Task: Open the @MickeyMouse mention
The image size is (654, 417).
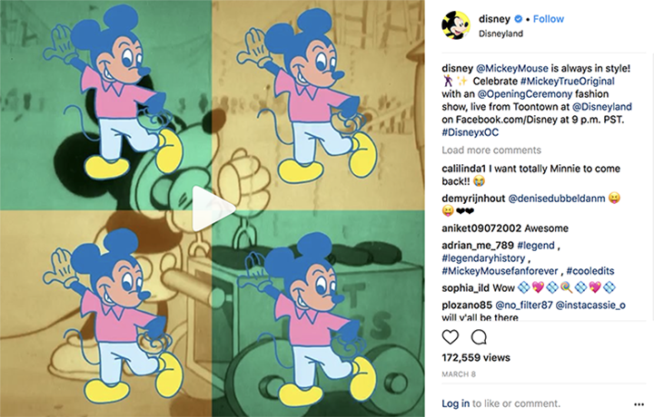Action: pyautogui.click(x=512, y=68)
